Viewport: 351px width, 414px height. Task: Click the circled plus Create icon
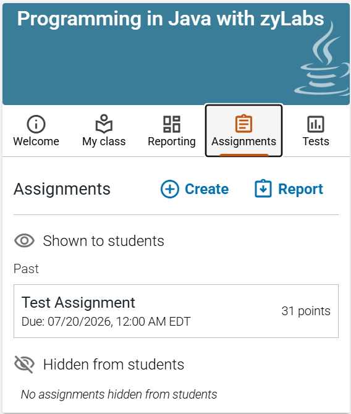pos(170,189)
